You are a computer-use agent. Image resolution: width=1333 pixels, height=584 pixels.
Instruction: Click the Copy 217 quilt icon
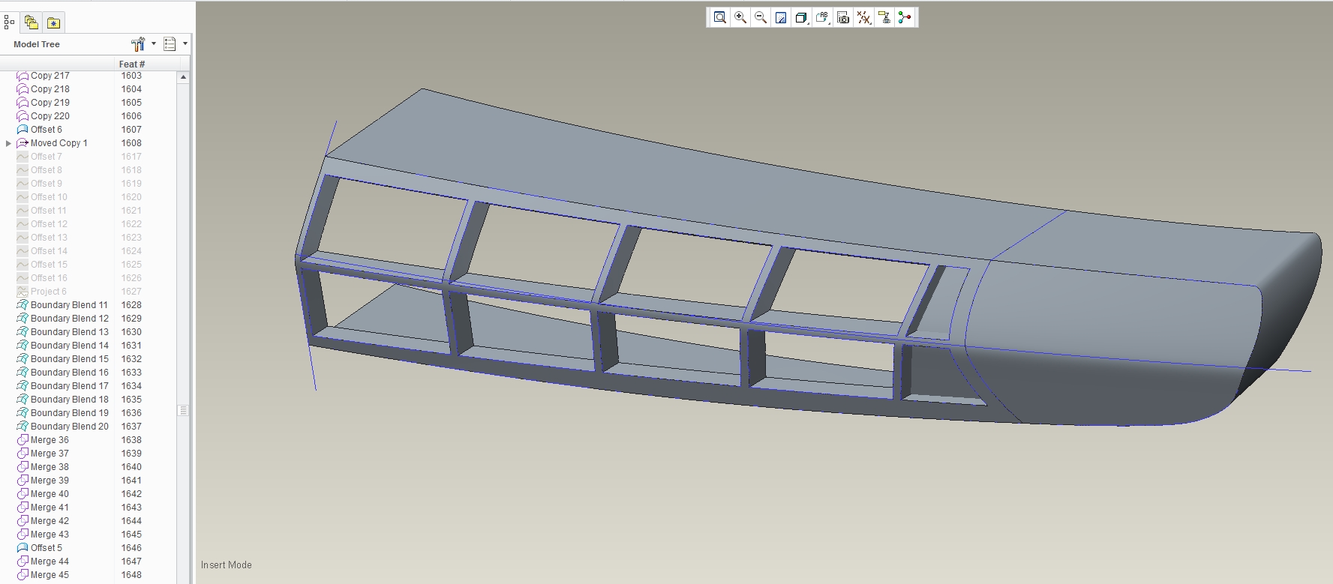23,76
